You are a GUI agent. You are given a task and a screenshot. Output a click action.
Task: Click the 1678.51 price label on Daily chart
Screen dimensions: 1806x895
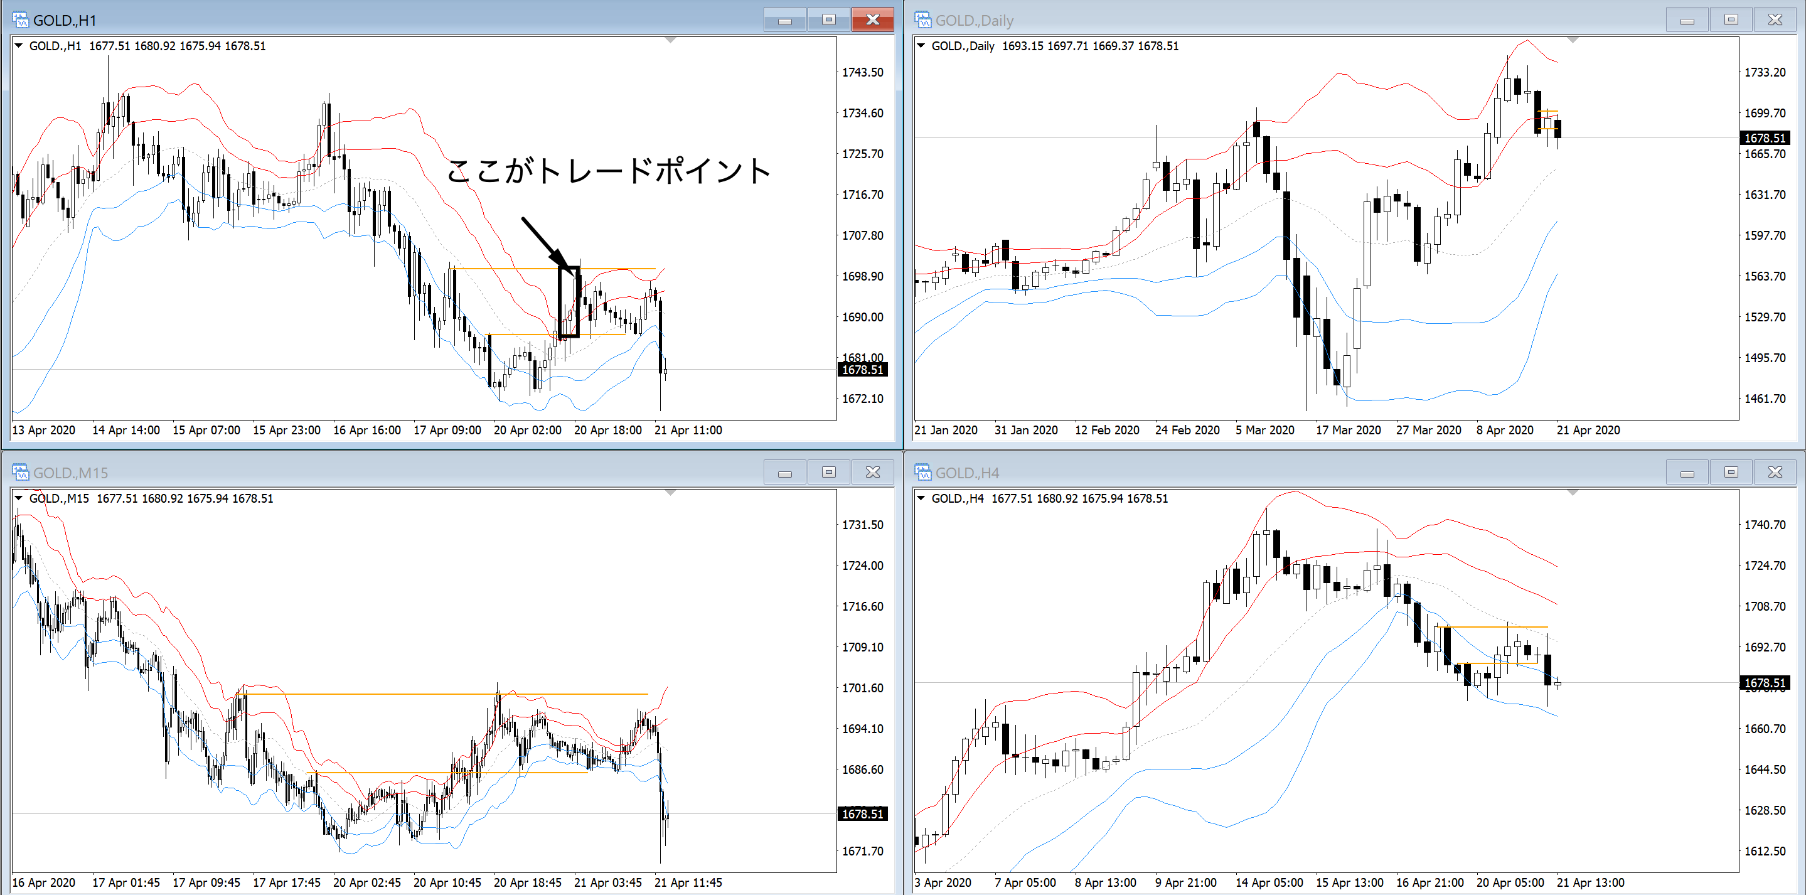tap(1764, 138)
